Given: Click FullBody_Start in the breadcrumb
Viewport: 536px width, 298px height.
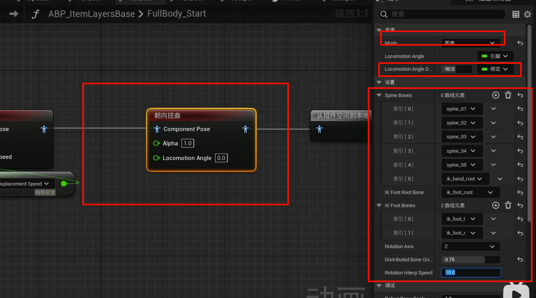Looking at the screenshot, I should pos(177,14).
